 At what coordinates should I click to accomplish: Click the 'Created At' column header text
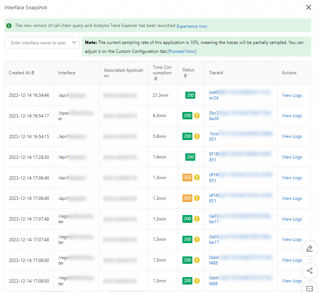click(x=19, y=73)
